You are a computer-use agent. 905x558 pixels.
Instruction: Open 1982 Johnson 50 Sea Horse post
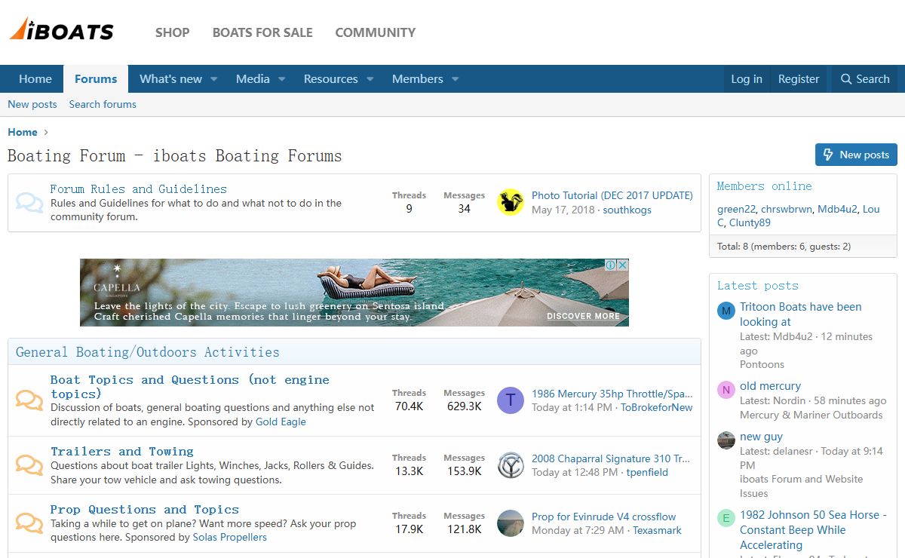point(814,529)
